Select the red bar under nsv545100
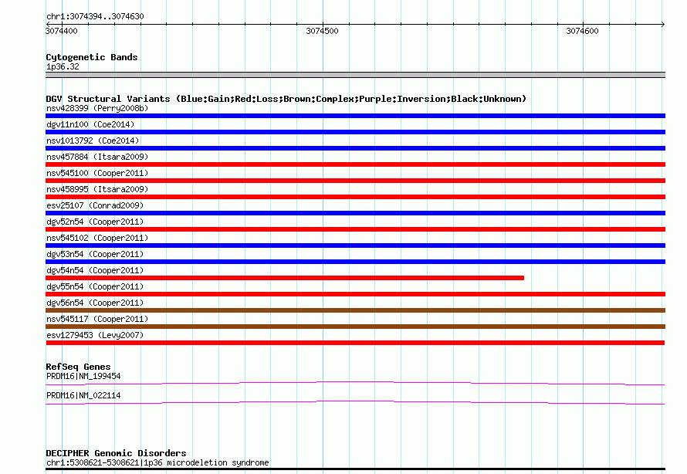Viewport: 687px width, 474px height. 355,181
